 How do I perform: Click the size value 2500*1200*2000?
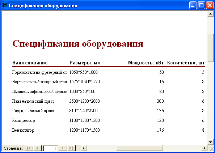[84, 101]
